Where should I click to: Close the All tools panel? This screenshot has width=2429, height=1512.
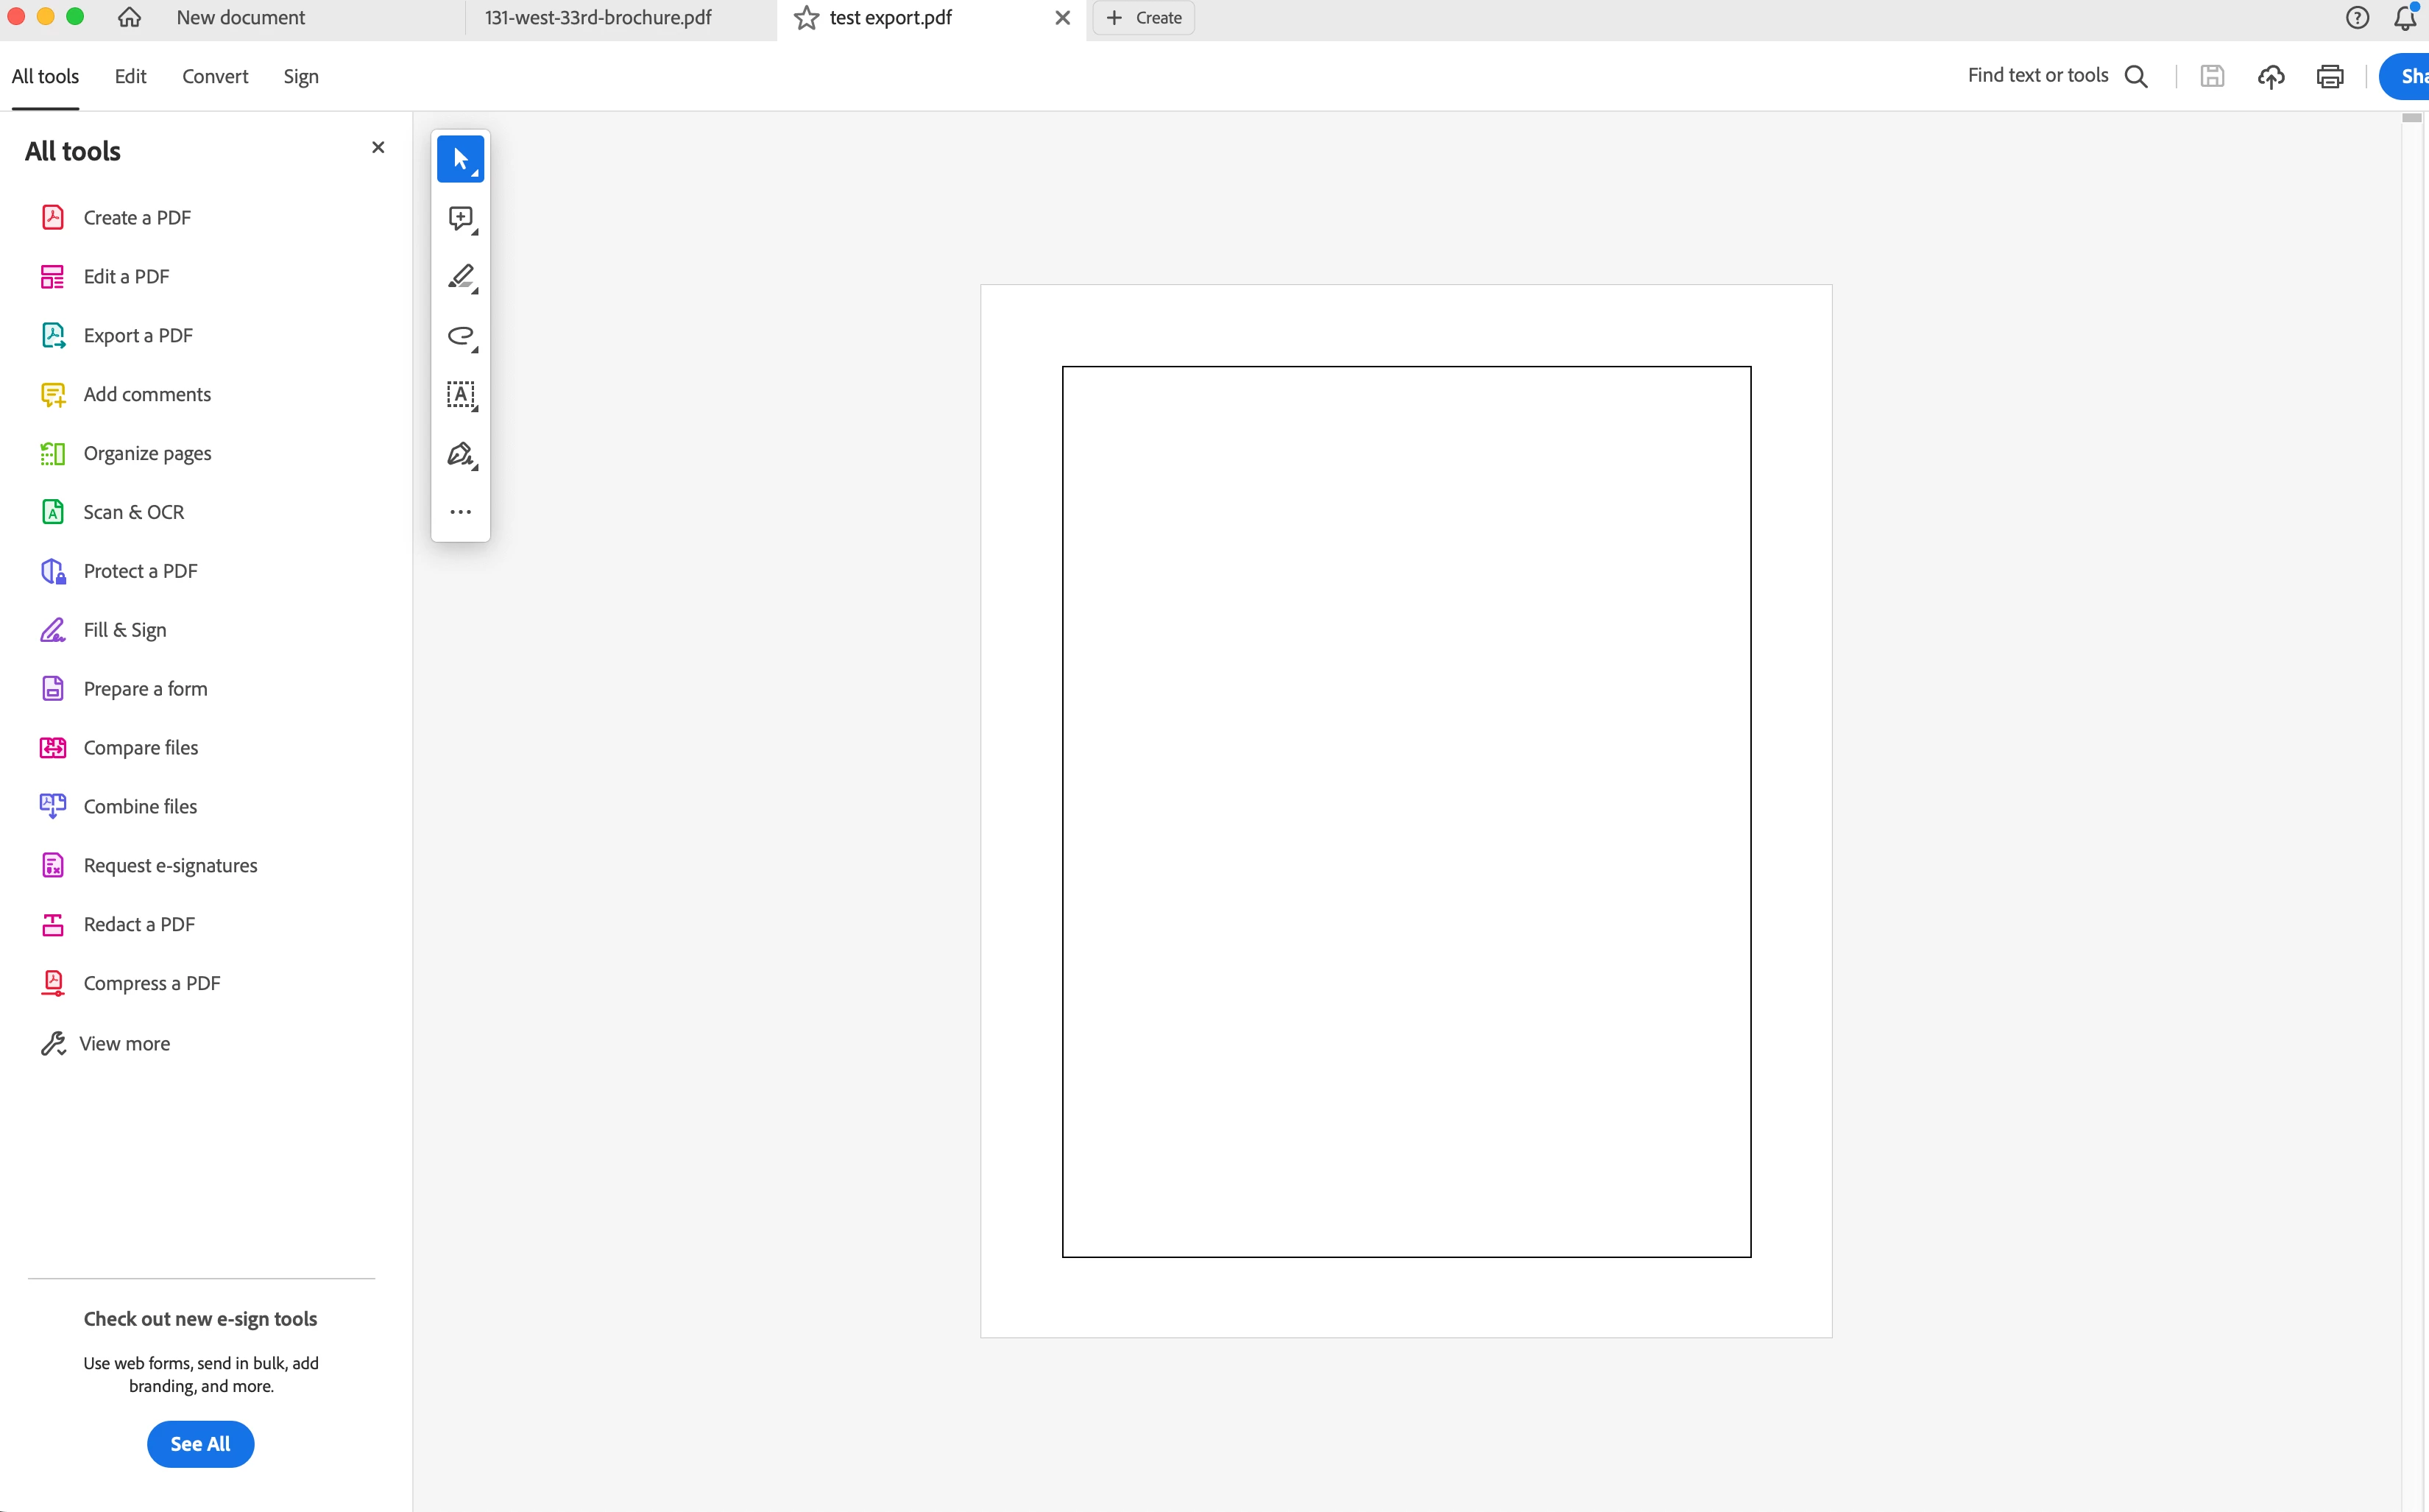click(378, 147)
